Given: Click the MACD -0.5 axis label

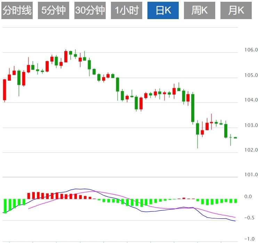Looking at the screenshot, I should (249, 218).
